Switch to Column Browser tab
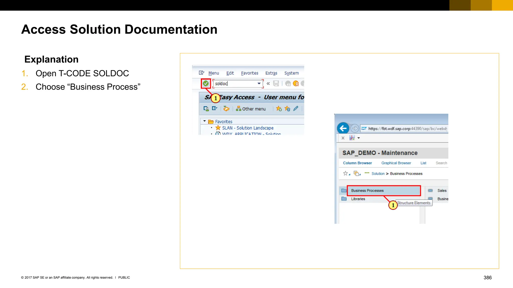 (x=357, y=163)
